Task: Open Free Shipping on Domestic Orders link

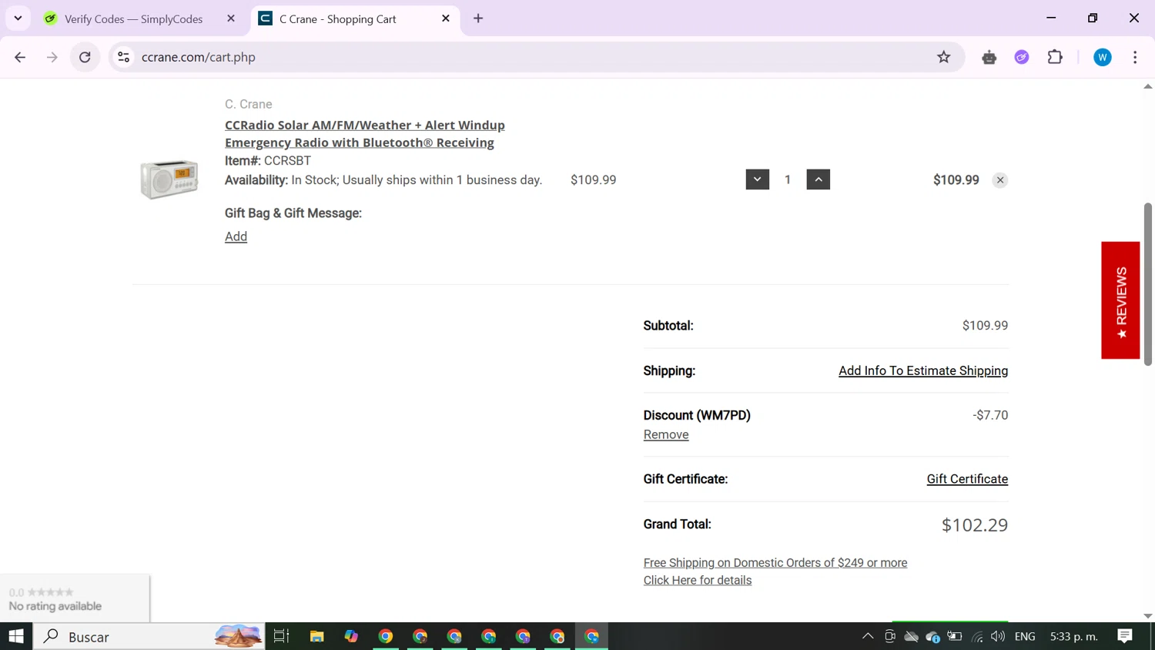Action: 775,563
